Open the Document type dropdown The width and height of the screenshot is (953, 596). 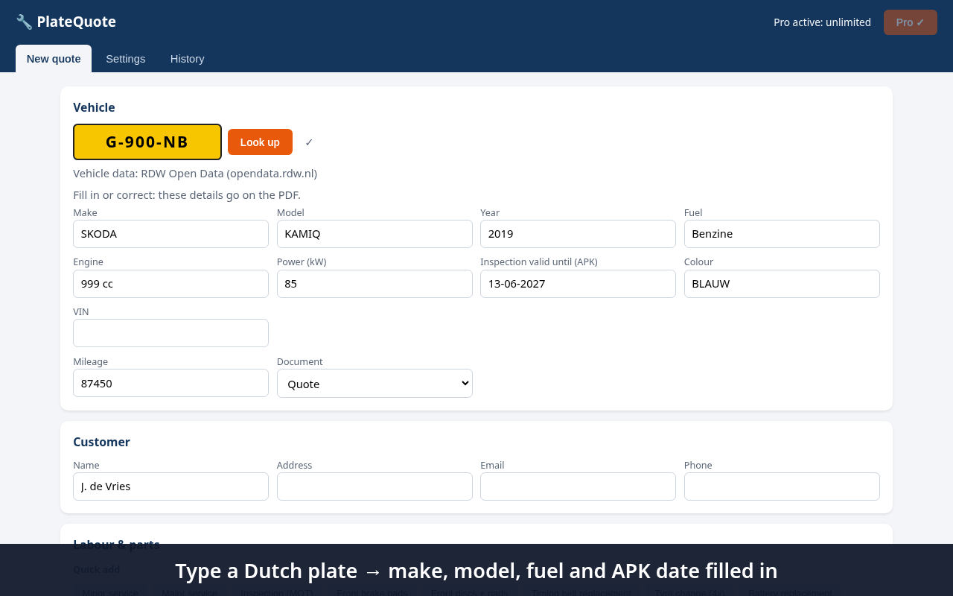click(374, 384)
